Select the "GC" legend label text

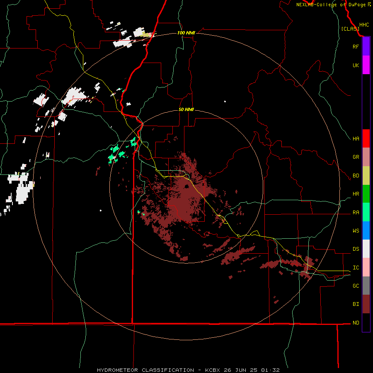(x=356, y=286)
